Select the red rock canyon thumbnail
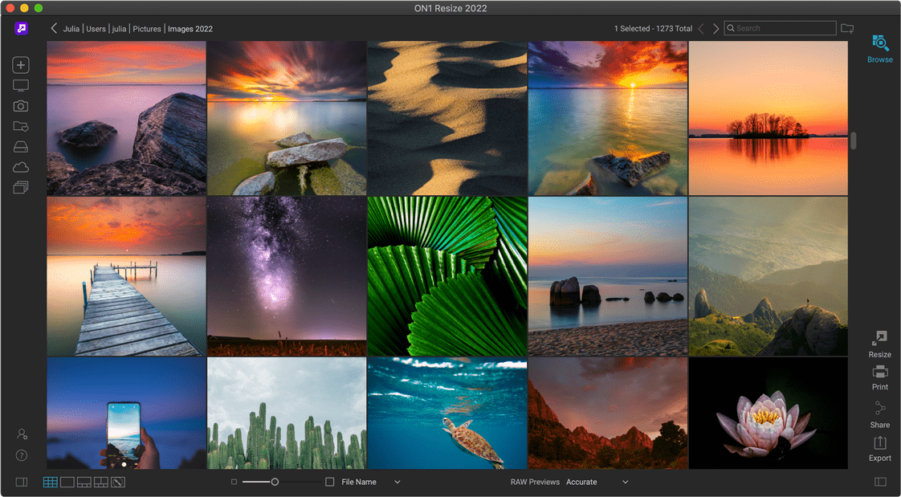The image size is (901, 497). coord(608,413)
